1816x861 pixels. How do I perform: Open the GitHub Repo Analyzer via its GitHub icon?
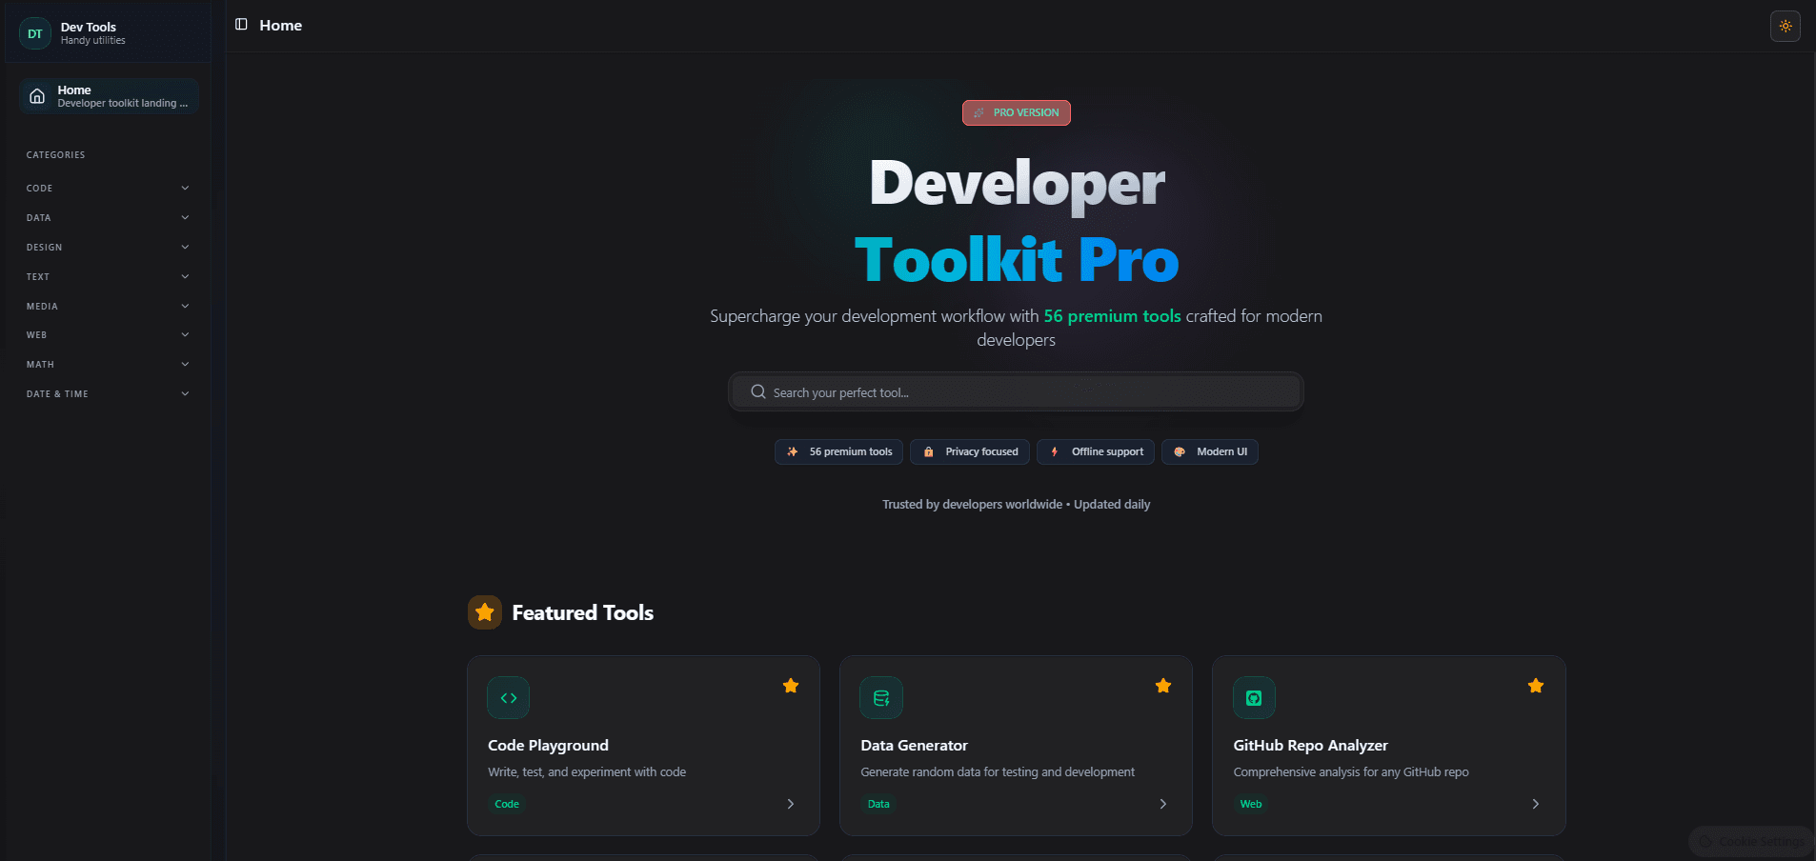[x=1253, y=697]
